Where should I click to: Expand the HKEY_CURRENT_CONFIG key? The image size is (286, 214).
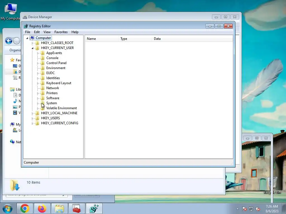[32, 123]
